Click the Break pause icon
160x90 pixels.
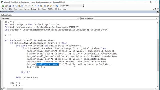pos(35,6)
